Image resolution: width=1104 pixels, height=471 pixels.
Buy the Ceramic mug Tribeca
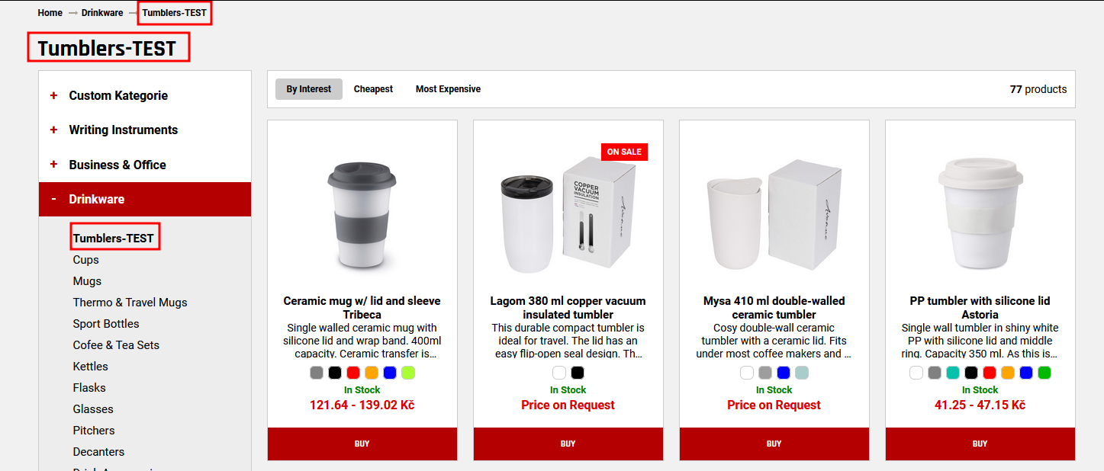pyautogui.click(x=362, y=444)
